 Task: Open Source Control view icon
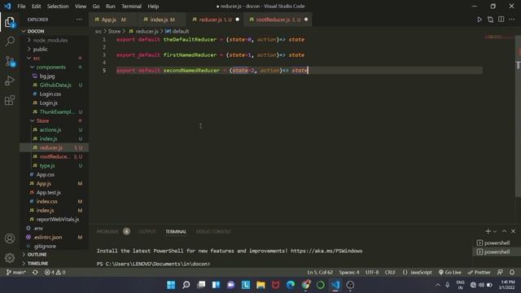click(10, 61)
